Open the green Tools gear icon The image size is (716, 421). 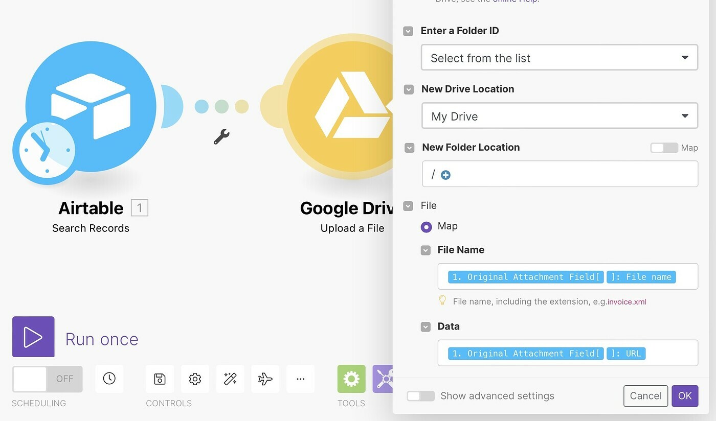(x=351, y=379)
